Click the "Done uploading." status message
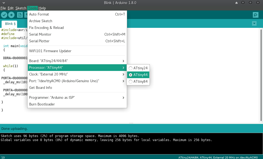 [x=14, y=128]
